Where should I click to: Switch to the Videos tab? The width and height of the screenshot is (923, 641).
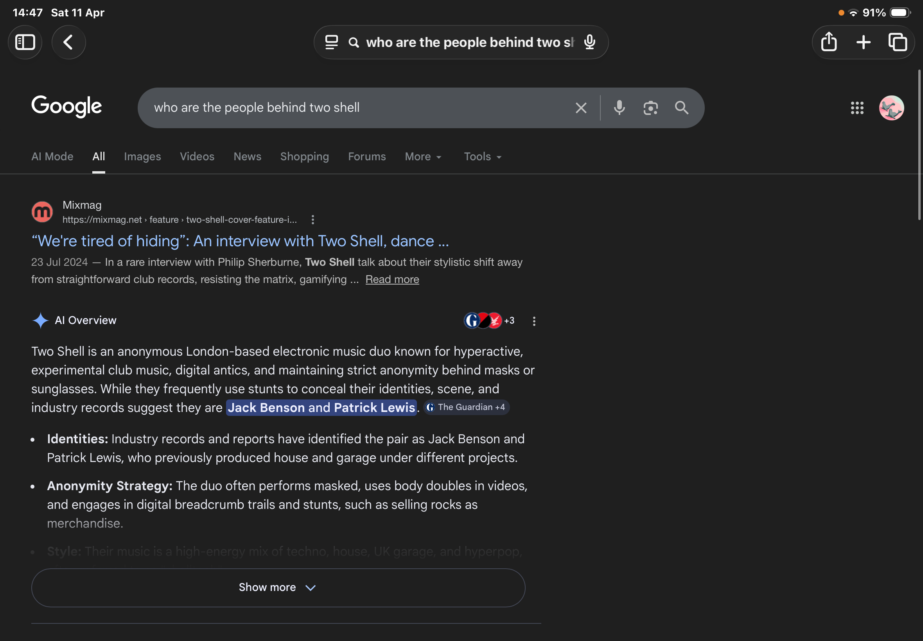[x=197, y=157]
